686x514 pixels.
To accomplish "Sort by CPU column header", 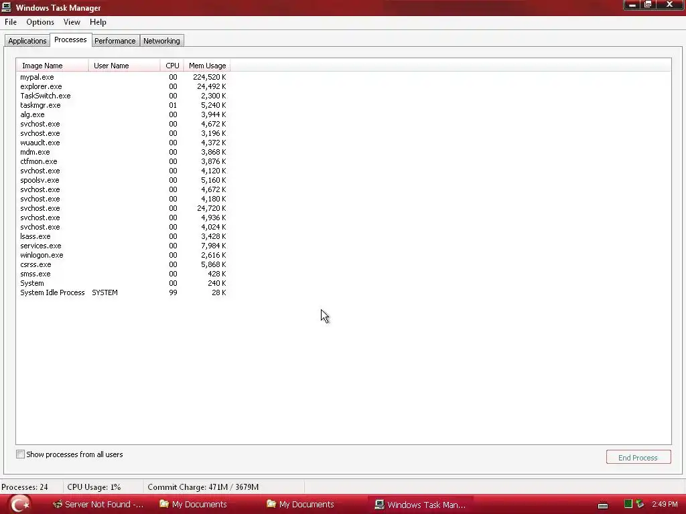I will 172,66.
